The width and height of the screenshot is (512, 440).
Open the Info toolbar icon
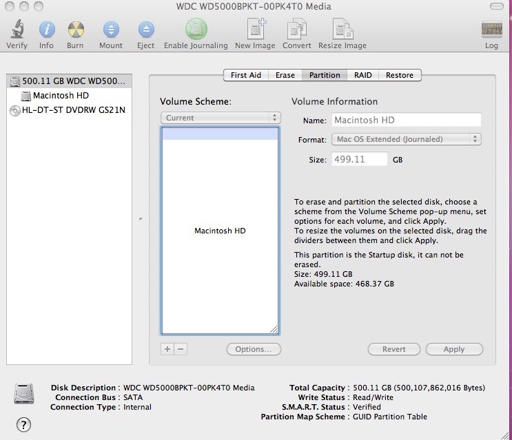pos(47,30)
